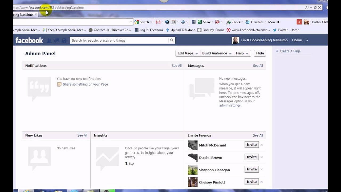
Task: See All invite friends
Action: click(258, 135)
